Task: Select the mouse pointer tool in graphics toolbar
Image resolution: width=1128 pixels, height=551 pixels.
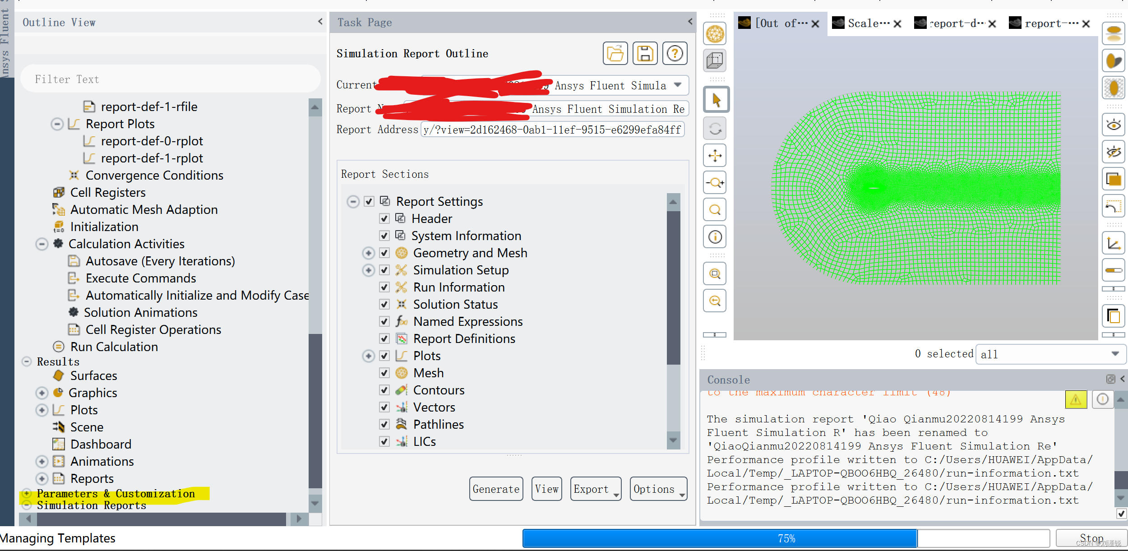Action: pos(716,100)
